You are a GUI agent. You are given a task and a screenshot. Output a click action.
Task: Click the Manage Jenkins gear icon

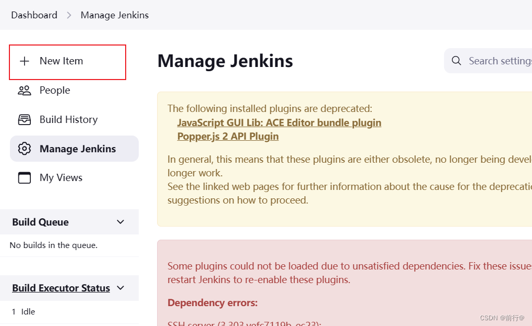pos(25,149)
